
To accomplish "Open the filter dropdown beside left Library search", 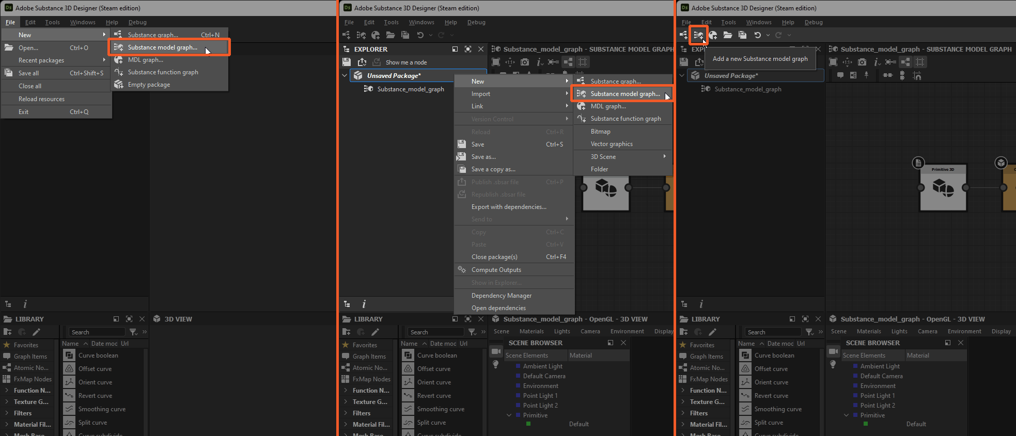I will click(134, 332).
